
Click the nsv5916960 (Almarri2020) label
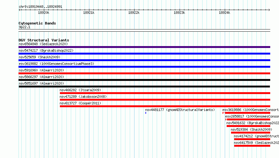pos(41,70)
